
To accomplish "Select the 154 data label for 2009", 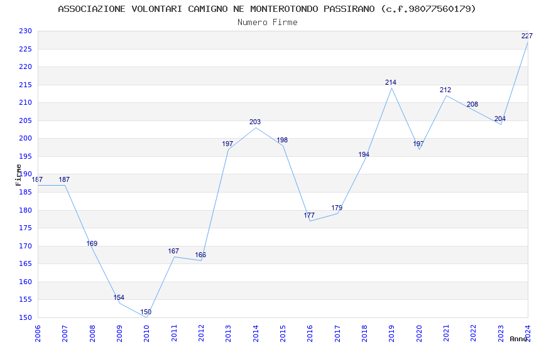I will 119,297.
